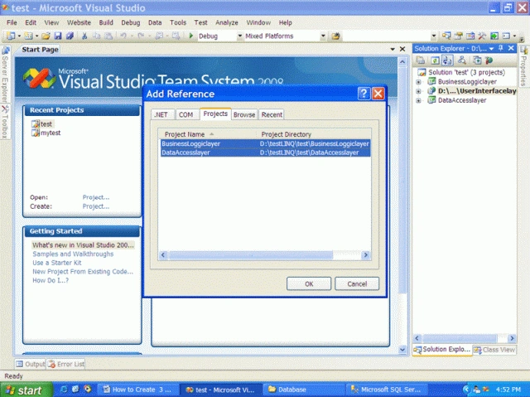Screen dimensions: 530x397
Task: Click the New Project toolbar icon
Action: point(11,36)
